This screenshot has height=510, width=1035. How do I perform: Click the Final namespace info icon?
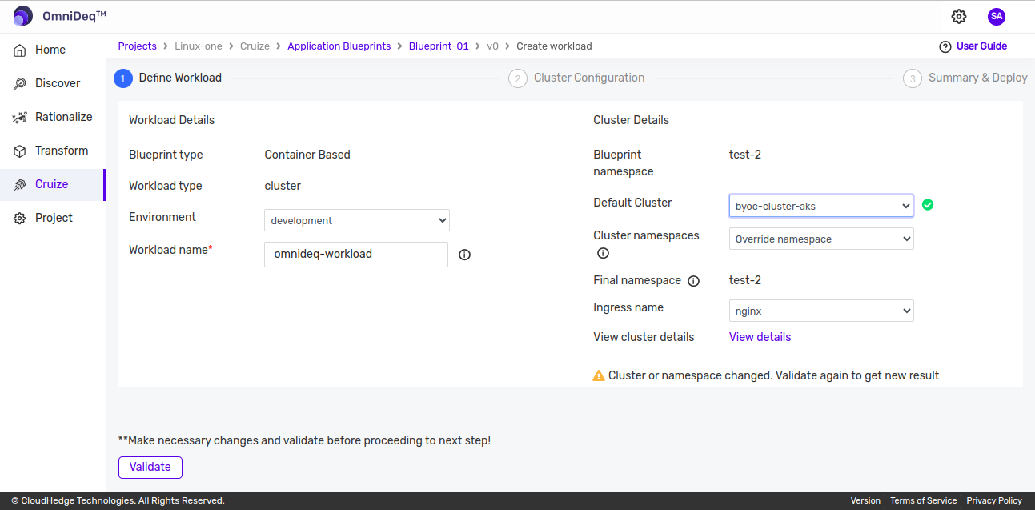[693, 280]
